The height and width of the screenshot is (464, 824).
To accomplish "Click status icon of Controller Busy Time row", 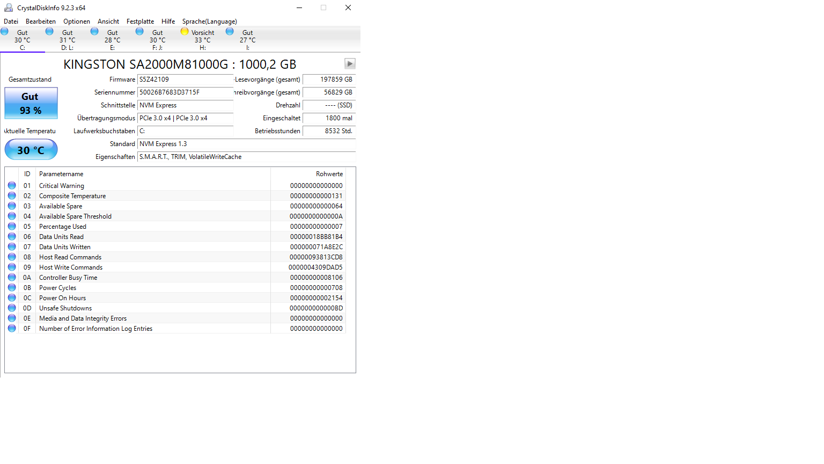I will (x=12, y=277).
